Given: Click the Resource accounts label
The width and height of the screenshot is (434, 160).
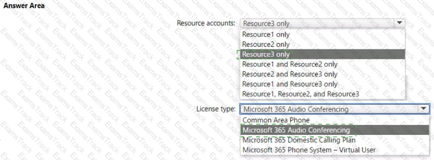Looking at the screenshot, I should [x=206, y=23].
